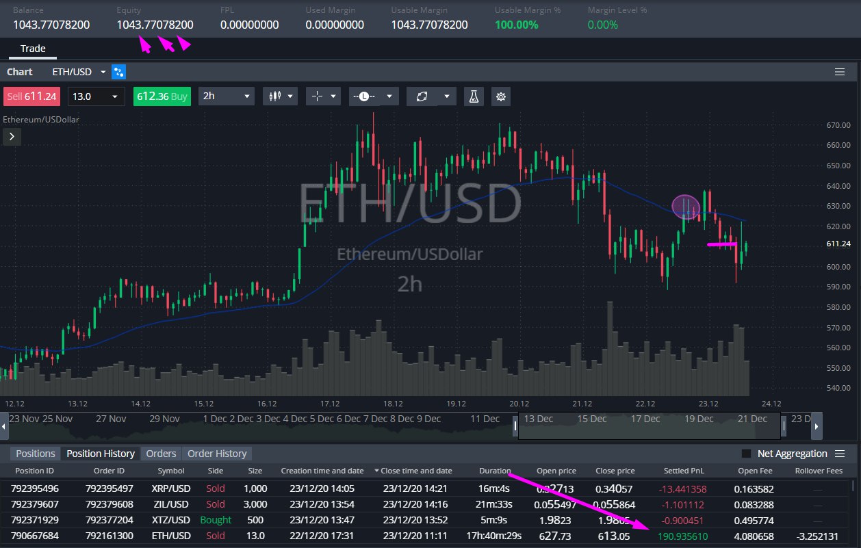Click the XTZ/USD symbol cell
Image resolution: width=861 pixels, height=548 pixels.
tap(171, 520)
